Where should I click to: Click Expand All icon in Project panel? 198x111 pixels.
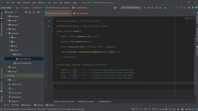pyautogui.click(x=30, y=12)
